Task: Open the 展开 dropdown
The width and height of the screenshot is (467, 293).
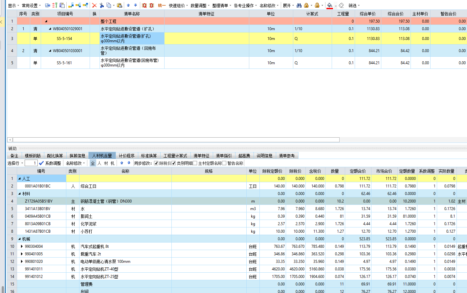Action: (x=288, y=6)
